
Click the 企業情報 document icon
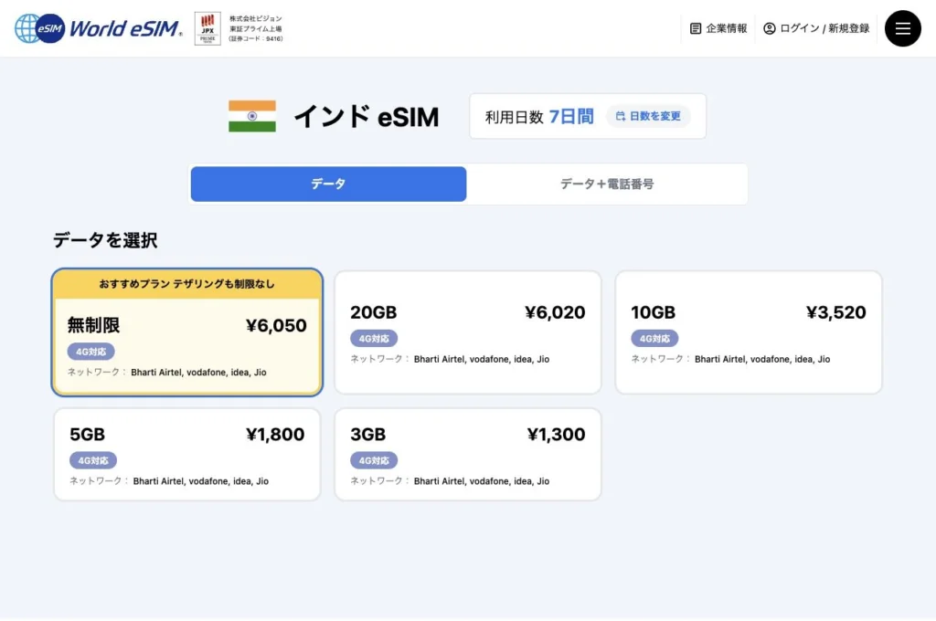[x=695, y=28]
